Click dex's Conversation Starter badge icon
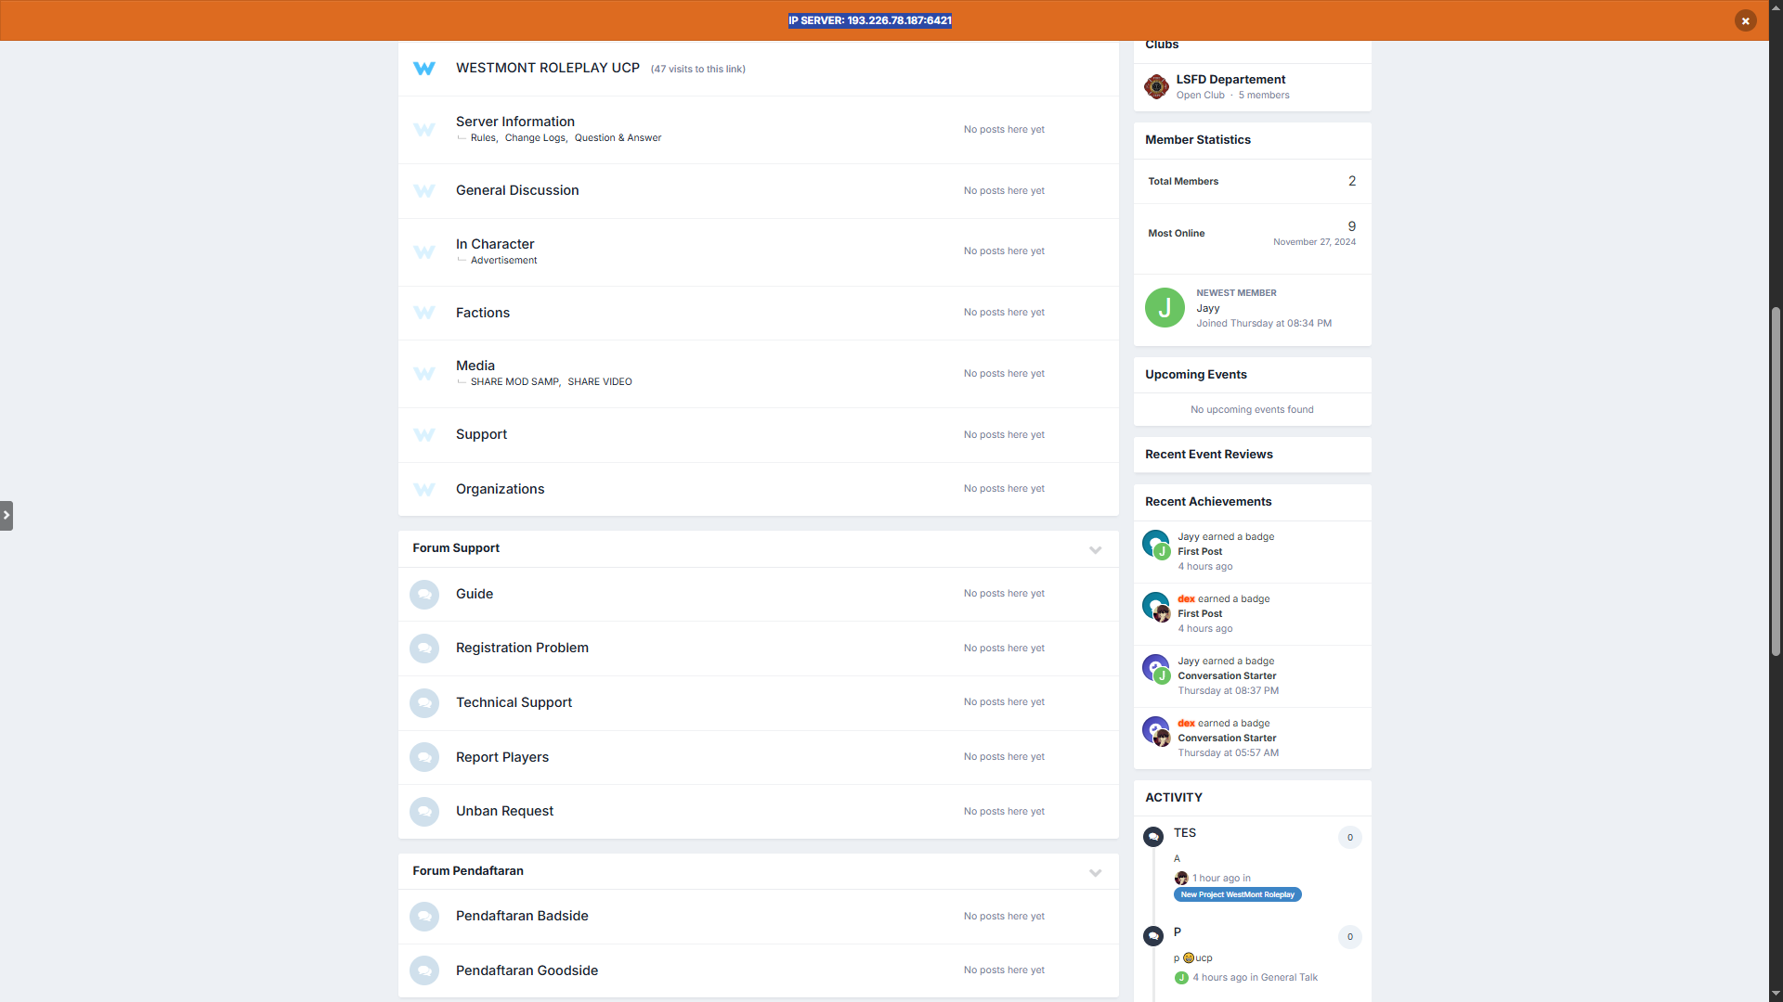Image resolution: width=1783 pixels, height=1002 pixels. coord(1154,728)
